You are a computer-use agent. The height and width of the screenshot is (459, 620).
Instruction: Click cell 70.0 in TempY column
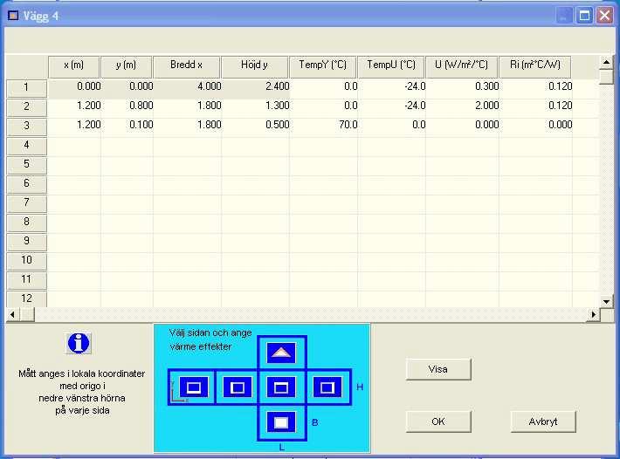point(323,127)
